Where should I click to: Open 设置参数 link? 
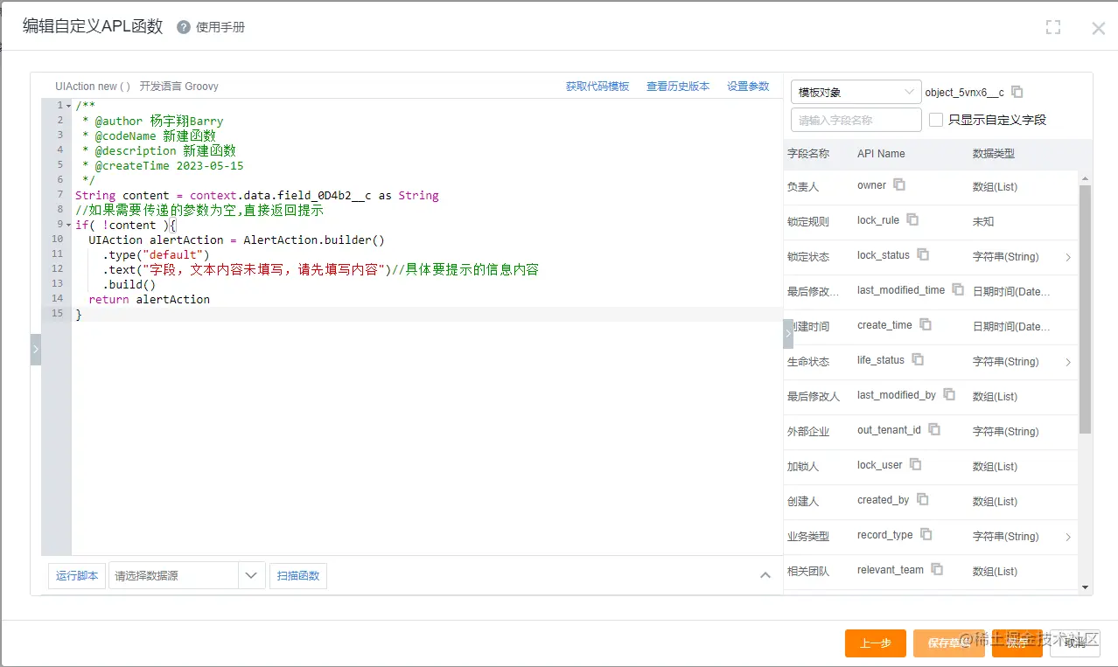(x=748, y=87)
